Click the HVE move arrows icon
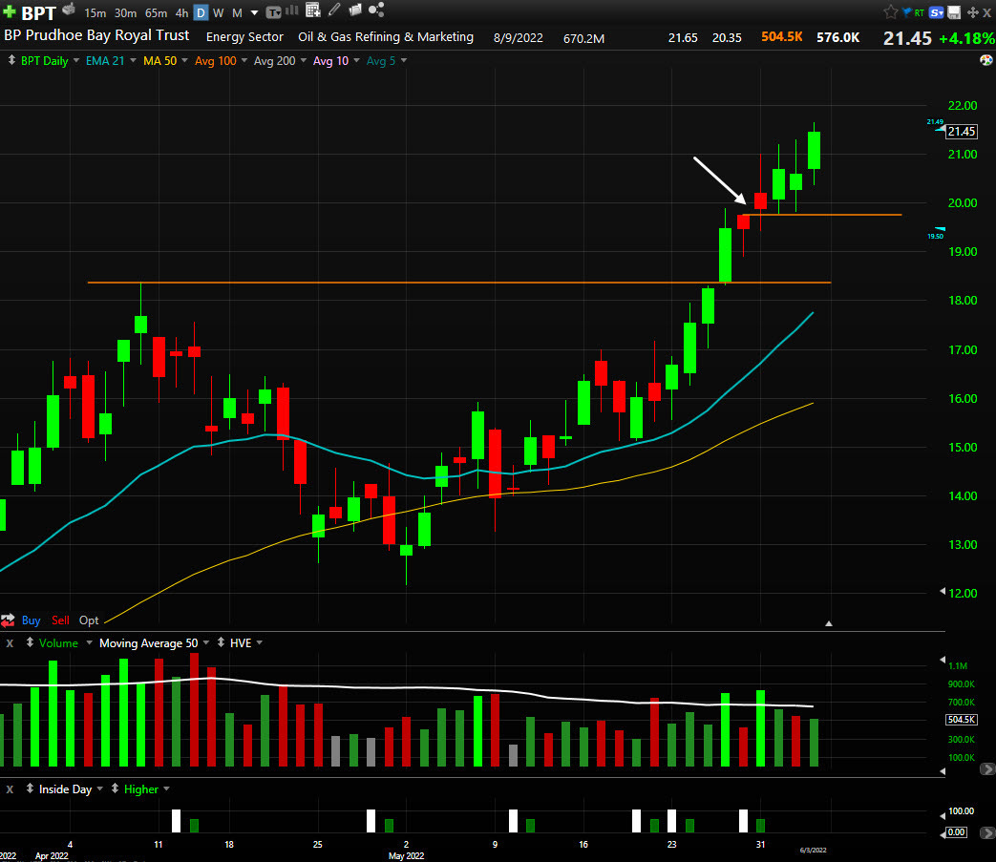 pyautogui.click(x=221, y=642)
